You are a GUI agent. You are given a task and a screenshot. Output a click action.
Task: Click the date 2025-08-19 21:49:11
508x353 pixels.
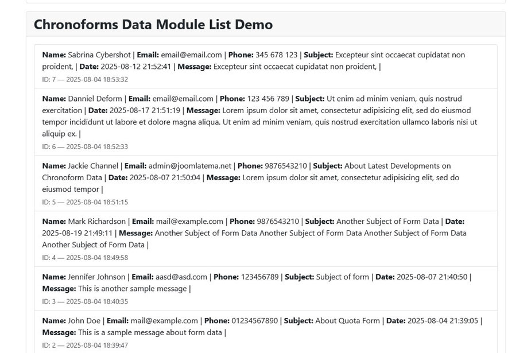pyautogui.click(x=77, y=233)
